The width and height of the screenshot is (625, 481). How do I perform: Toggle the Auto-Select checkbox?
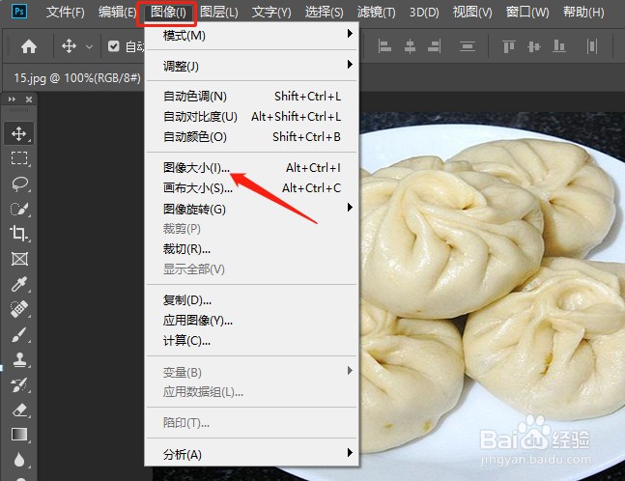[114, 46]
